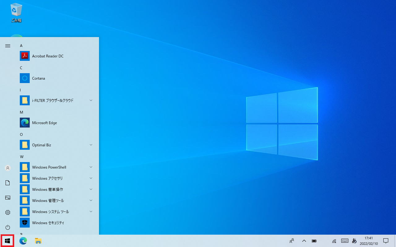Viewport: 396px width, 247px height.
Task: Click the letter M section header
Action: (22, 112)
